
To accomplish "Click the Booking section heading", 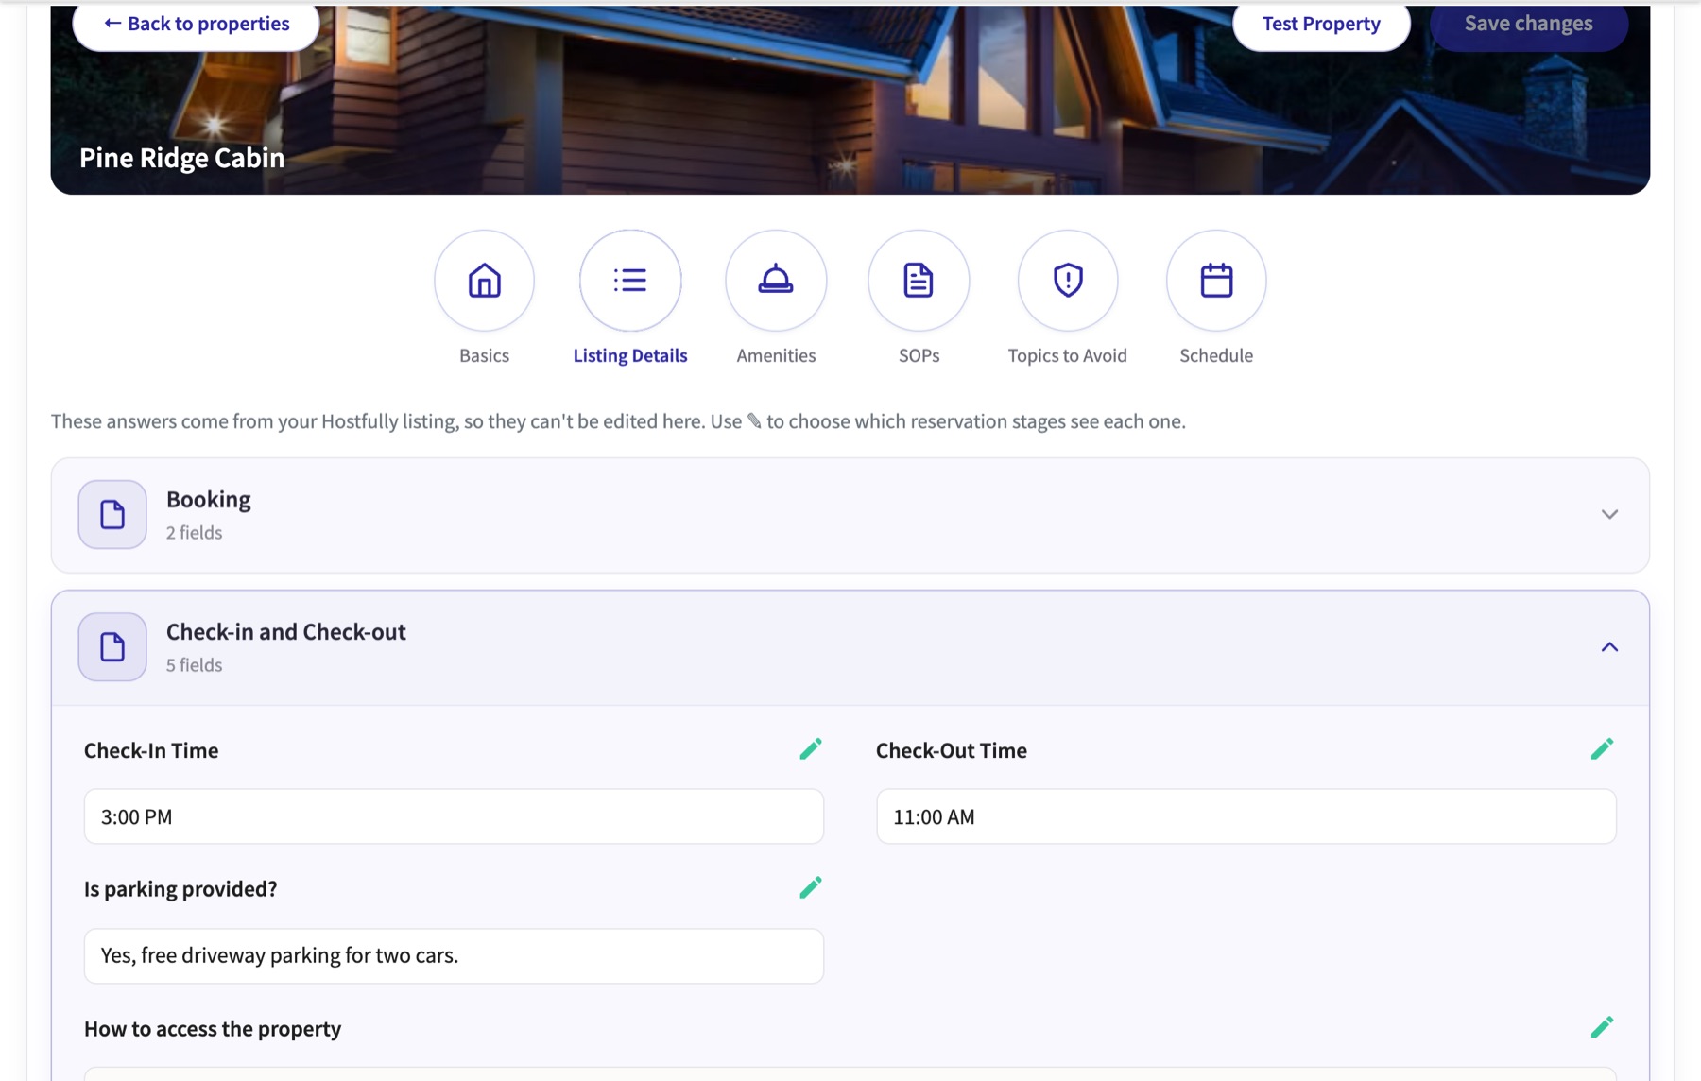I will [209, 499].
